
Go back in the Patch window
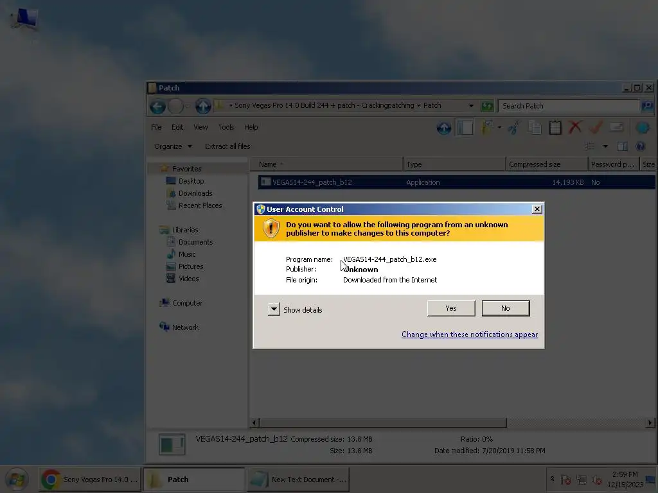click(157, 107)
